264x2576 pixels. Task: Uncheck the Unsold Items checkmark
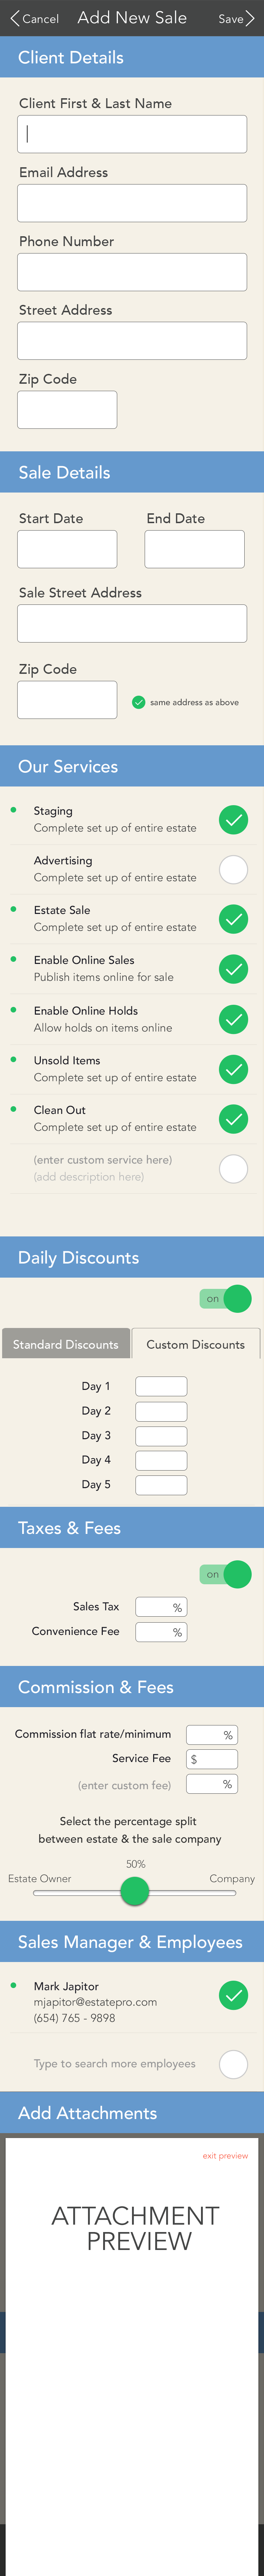[233, 1069]
